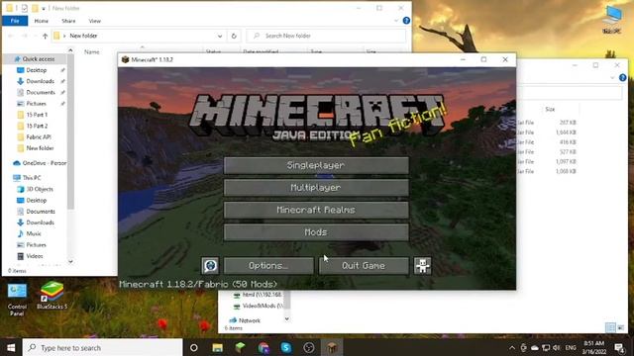This screenshot has height=356, width=634.
Task: Open Videos under This PC
Action: point(35,256)
